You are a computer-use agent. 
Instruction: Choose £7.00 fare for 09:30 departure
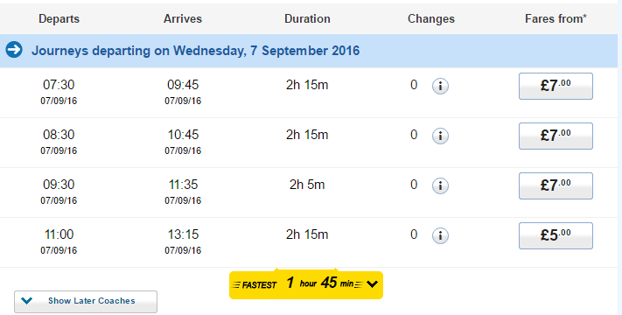[556, 186]
